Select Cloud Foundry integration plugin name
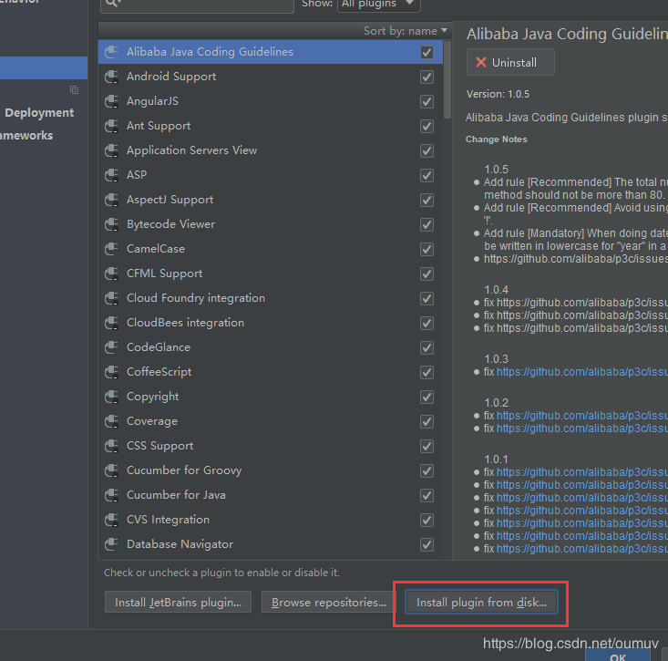 (x=196, y=298)
